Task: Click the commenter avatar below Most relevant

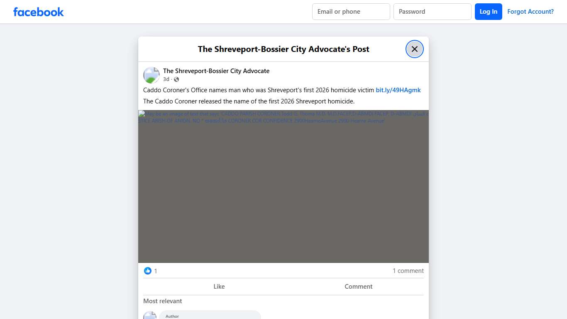Action: (x=150, y=316)
